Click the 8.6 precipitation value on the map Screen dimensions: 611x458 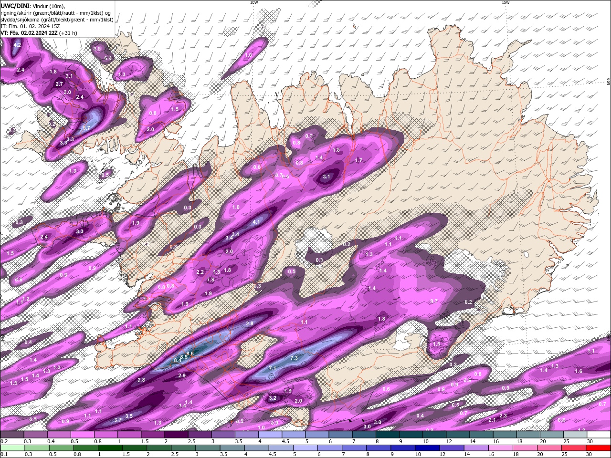pos(190,354)
